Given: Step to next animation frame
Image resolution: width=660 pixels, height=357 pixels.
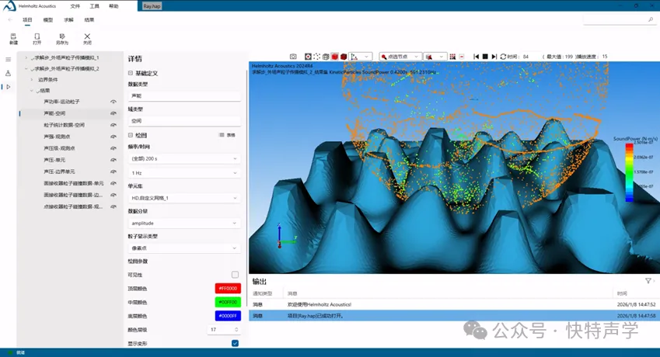Looking at the screenshot, I should 494,57.
